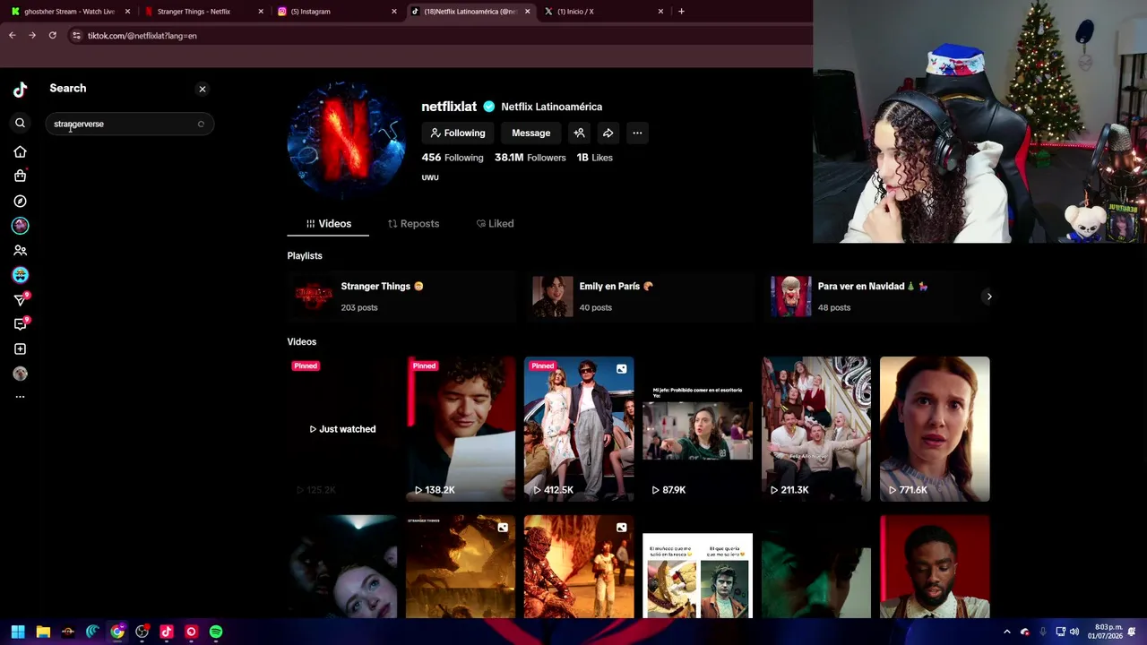This screenshot has height=645, width=1147.
Task: Click the browser forward arrow
Action: tap(32, 36)
